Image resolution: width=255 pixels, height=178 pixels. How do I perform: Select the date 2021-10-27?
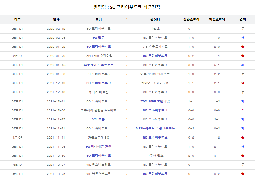(x=56, y=165)
